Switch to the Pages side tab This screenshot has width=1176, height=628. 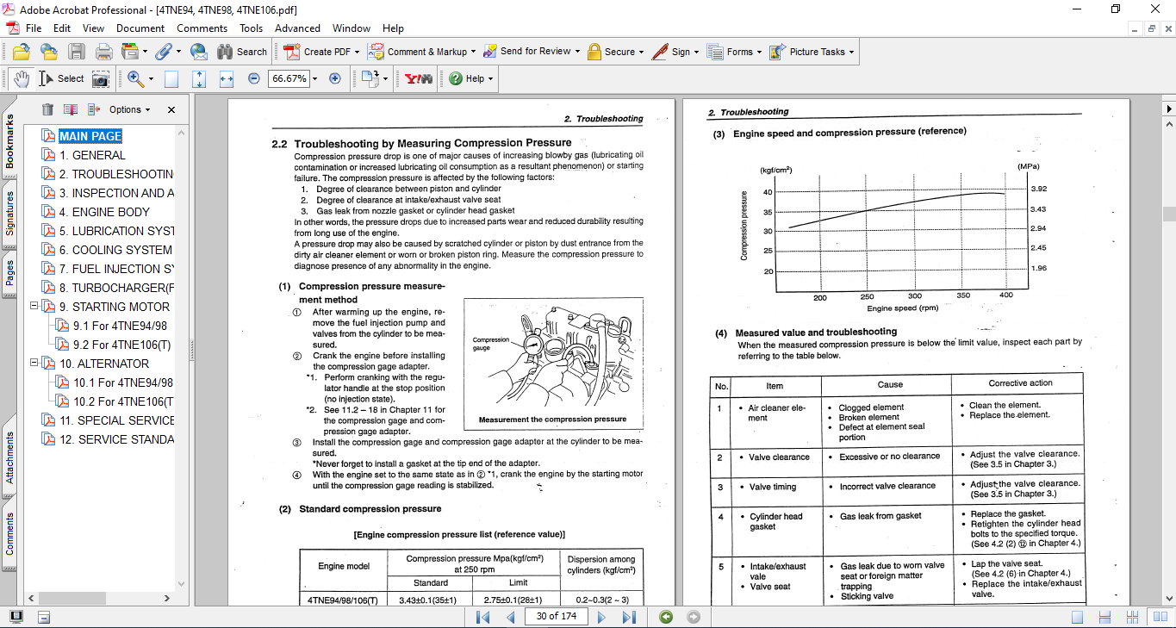coord(9,272)
